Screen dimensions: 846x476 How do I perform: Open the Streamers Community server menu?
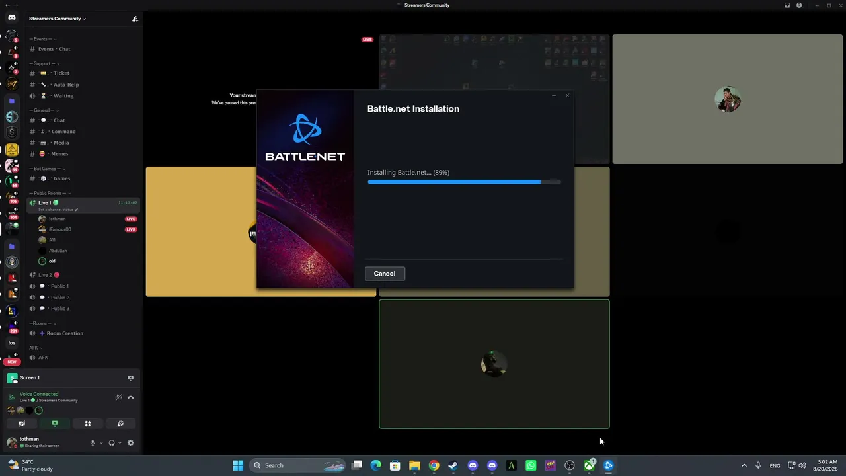coord(58,19)
